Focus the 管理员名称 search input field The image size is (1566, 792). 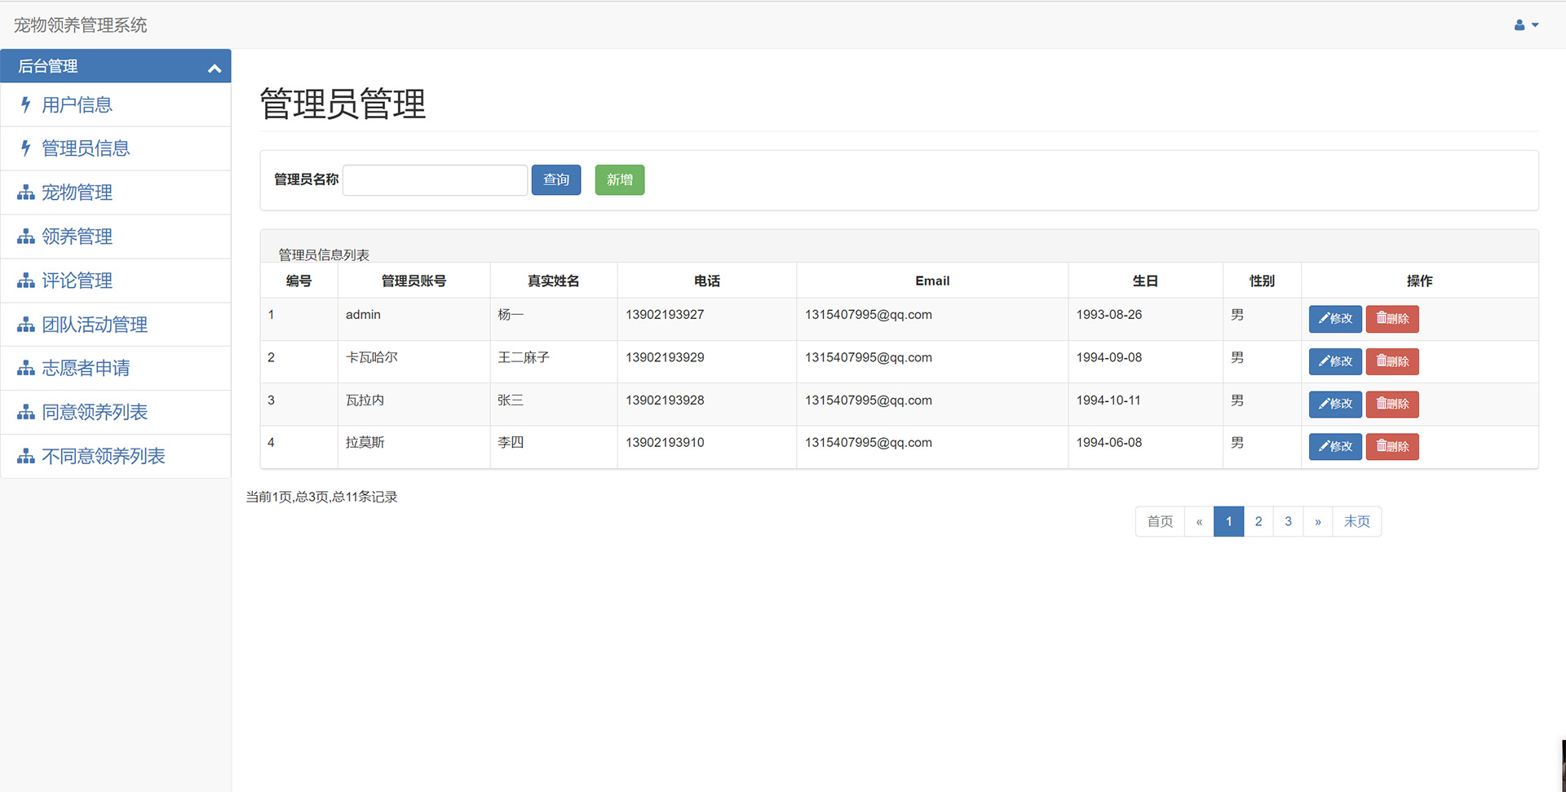[435, 180]
